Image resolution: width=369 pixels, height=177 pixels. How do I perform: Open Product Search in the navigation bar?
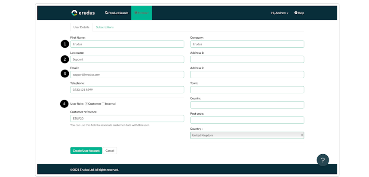[117, 13]
